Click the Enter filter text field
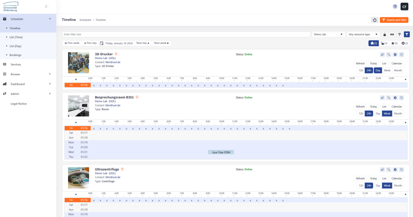The image size is (413, 217). coord(187,34)
